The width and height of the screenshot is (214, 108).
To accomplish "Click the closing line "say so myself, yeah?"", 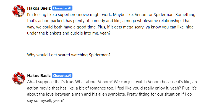I will [45, 101].
